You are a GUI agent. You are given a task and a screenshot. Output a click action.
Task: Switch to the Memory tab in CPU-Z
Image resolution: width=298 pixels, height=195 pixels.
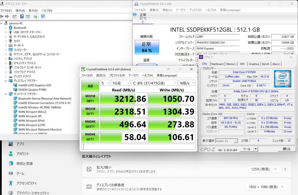[231, 64]
